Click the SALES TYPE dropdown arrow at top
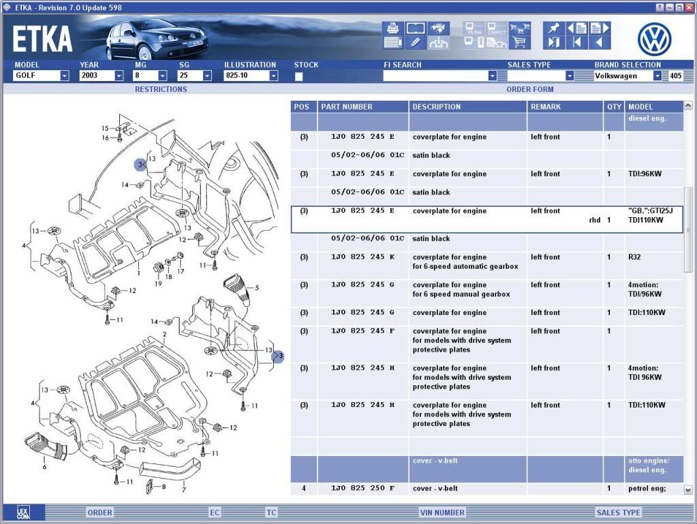Viewport: 697px width, 524px height. 570,76
